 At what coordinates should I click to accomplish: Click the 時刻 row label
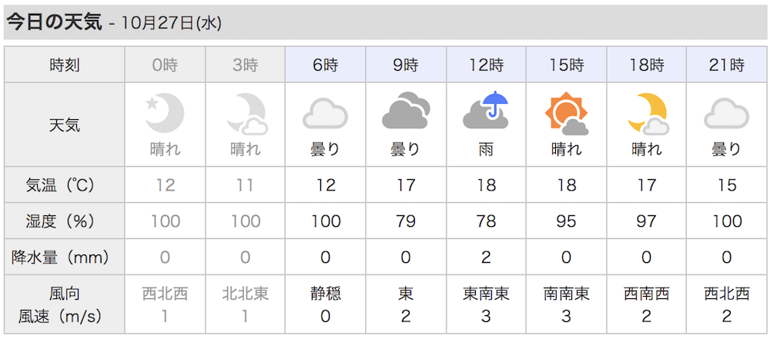coord(65,65)
